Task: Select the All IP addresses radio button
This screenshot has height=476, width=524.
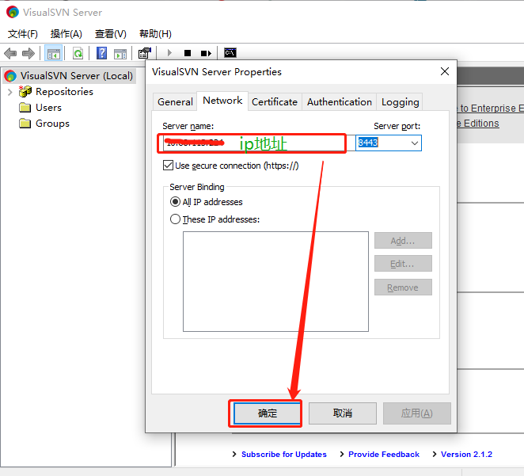Action: coord(175,202)
